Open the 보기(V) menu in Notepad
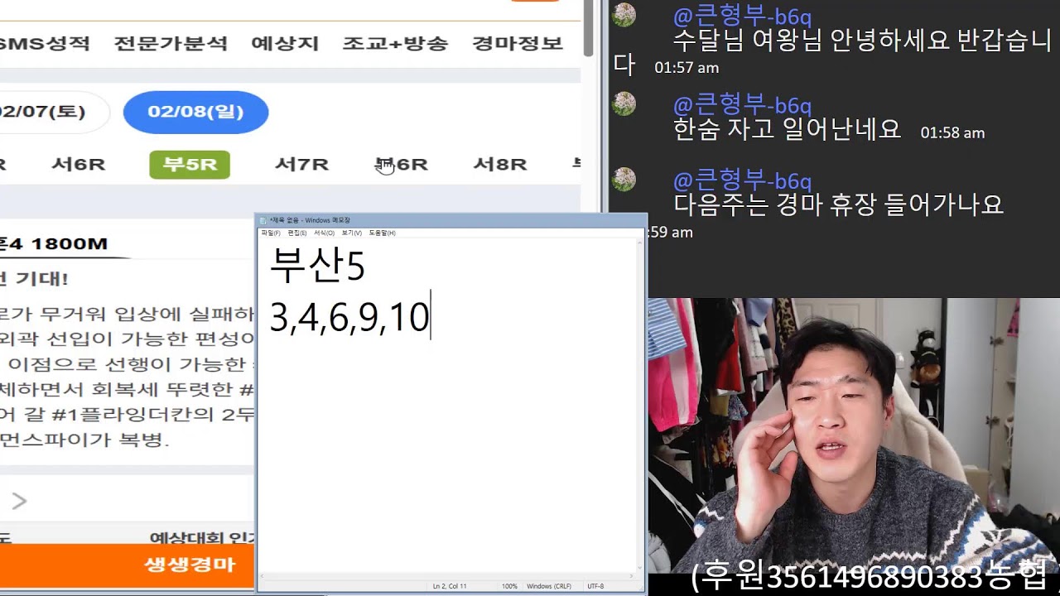This screenshot has width=1060, height=596. [x=352, y=233]
